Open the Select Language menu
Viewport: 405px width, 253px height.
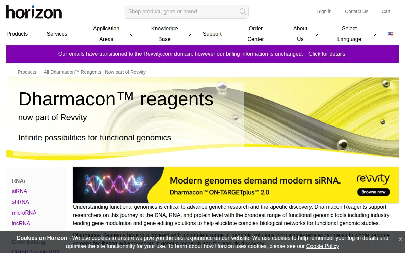(349, 34)
